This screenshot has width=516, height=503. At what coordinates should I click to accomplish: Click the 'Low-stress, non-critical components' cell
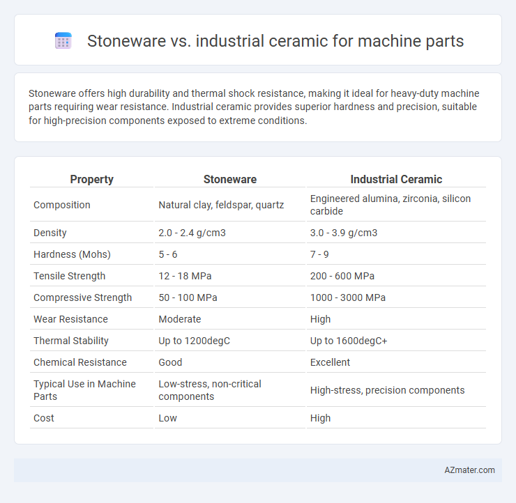tap(210, 390)
